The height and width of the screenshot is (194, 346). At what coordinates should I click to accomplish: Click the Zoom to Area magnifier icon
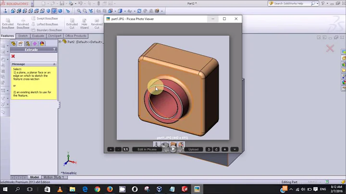coord(85,11)
